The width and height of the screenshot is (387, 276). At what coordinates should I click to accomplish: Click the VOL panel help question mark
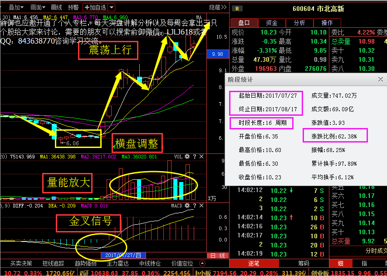pos(194,157)
